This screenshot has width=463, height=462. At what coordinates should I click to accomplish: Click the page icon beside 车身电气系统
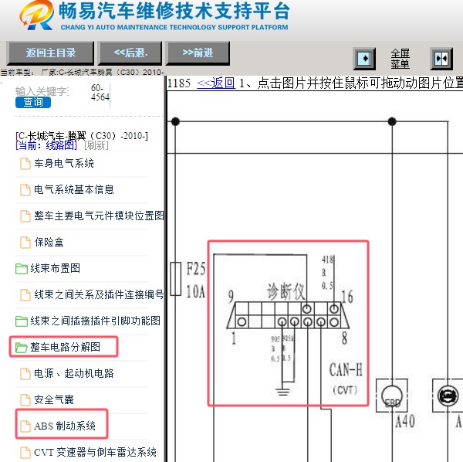25,164
